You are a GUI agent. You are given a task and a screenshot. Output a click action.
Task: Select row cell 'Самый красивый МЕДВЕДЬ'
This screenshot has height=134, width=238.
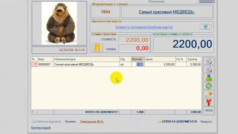click(x=86, y=64)
